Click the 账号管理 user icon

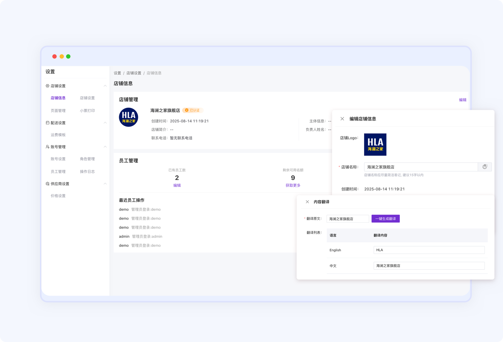(47, 147)
